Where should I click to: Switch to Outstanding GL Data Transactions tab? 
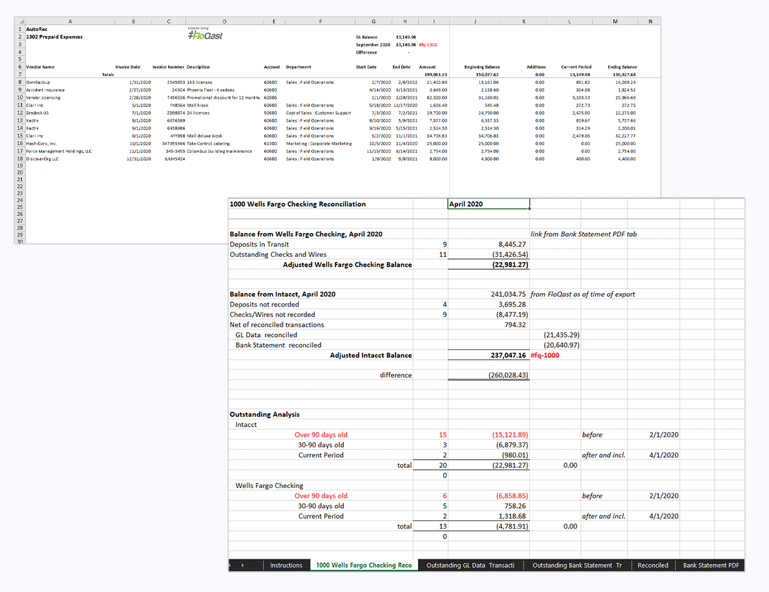pos(470,566)
